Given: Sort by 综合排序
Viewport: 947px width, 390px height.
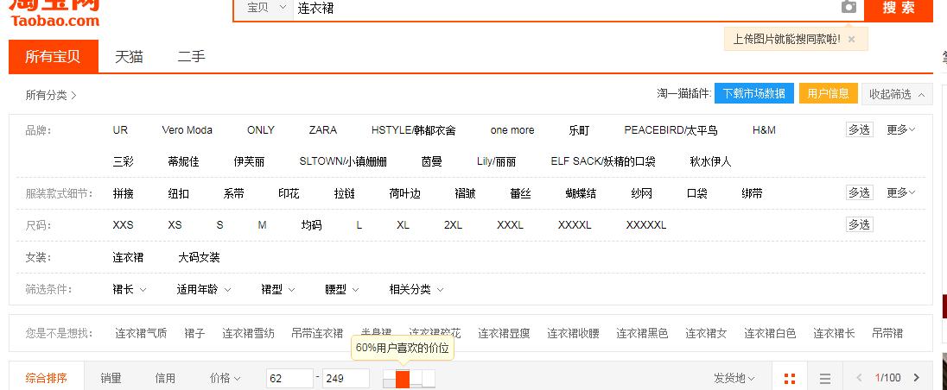Looking at the screenshot, I should point(46,378).
